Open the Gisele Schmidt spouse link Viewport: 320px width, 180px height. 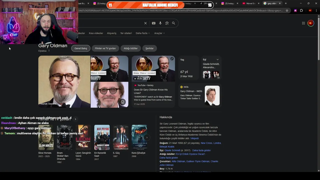point(172,150)
